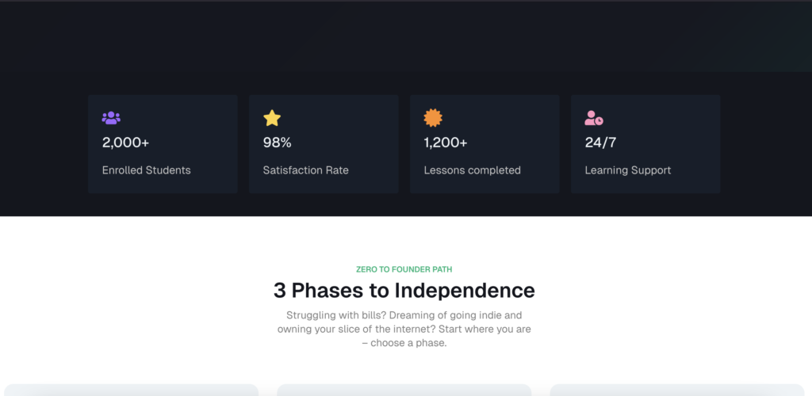
Task: Select the 98% satisfaction figure
Action: (277, 143)
